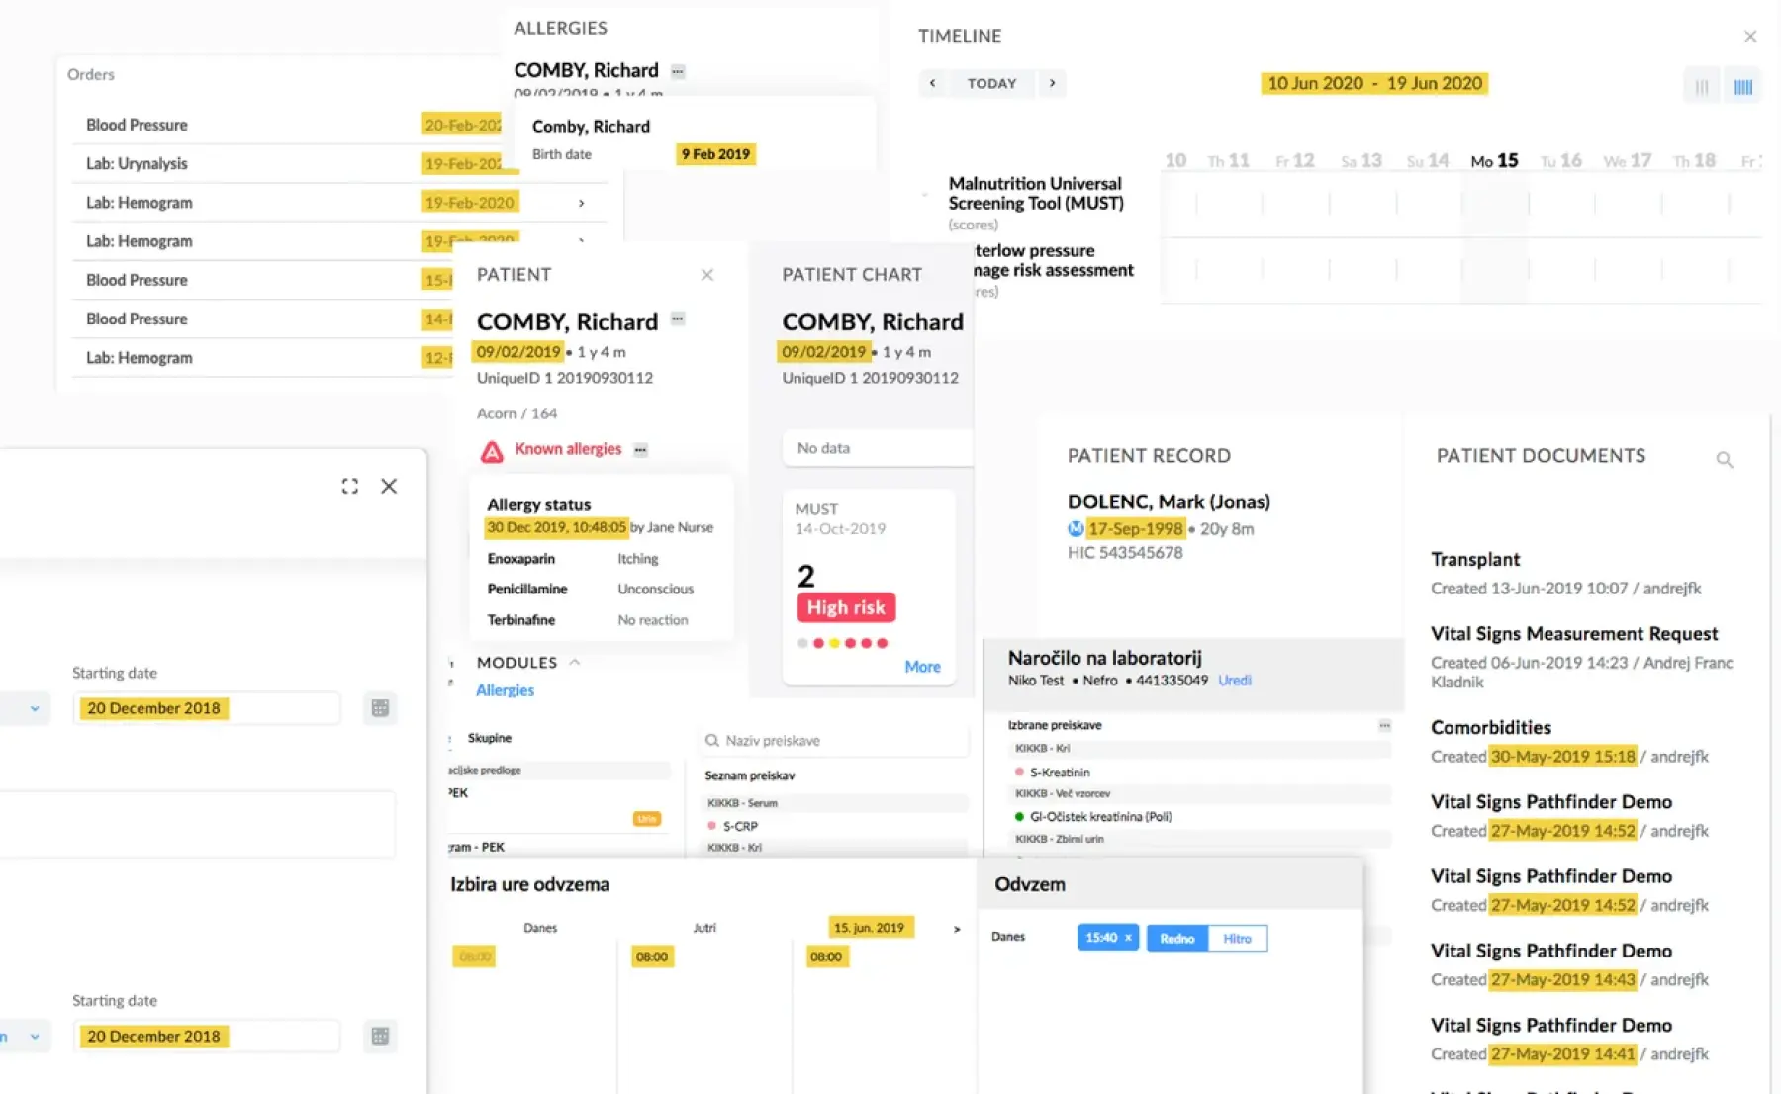Click the High risk score badge
Viewport: 1781px width, 1094px height.
tap(846, 607)
